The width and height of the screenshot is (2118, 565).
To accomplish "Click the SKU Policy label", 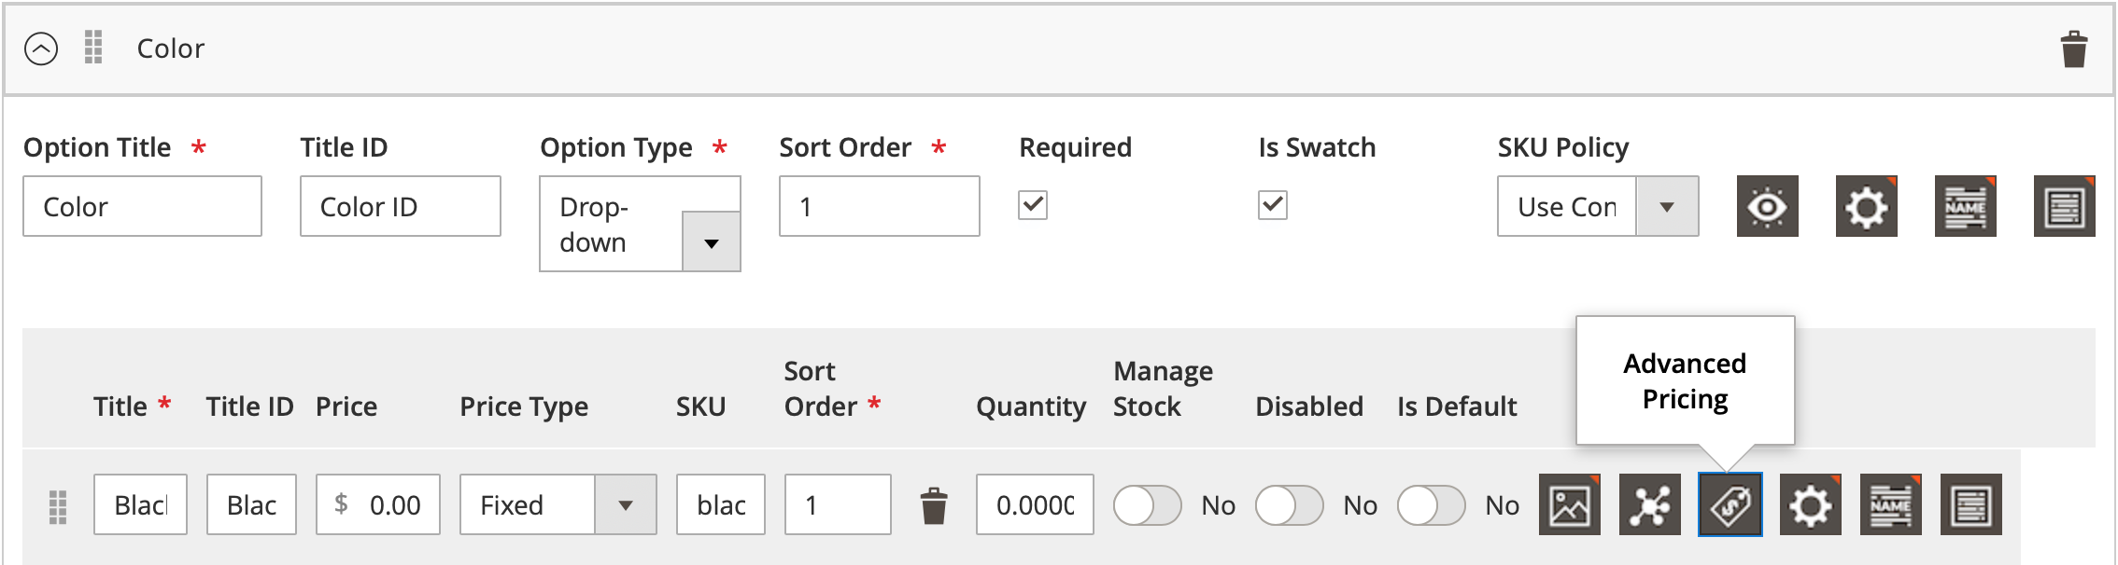I will tap(1563, 147).
